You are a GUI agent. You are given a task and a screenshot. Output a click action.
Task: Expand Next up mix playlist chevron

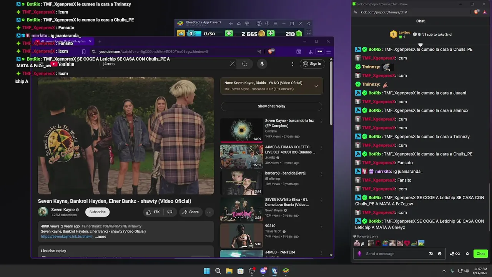tap(316, 86)
